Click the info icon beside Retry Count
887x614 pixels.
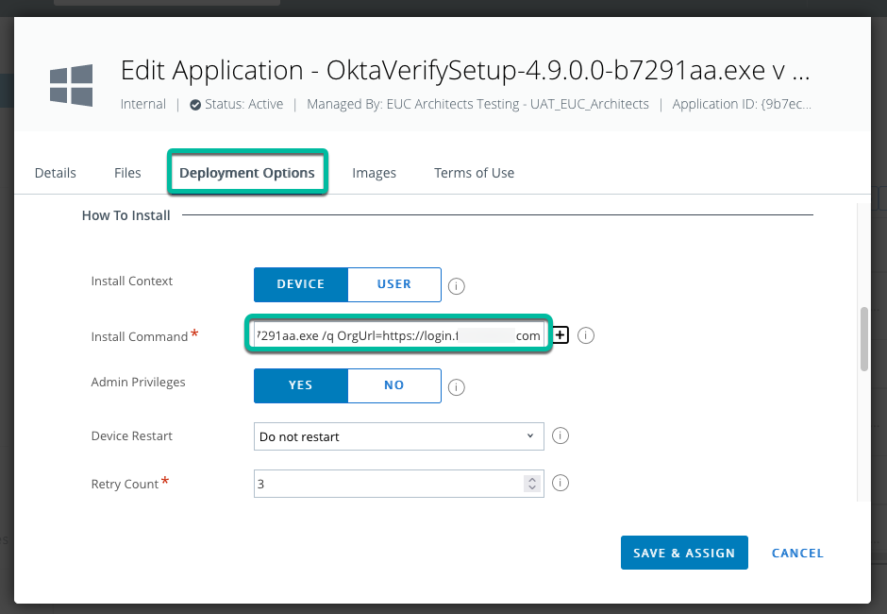point(560,484)
